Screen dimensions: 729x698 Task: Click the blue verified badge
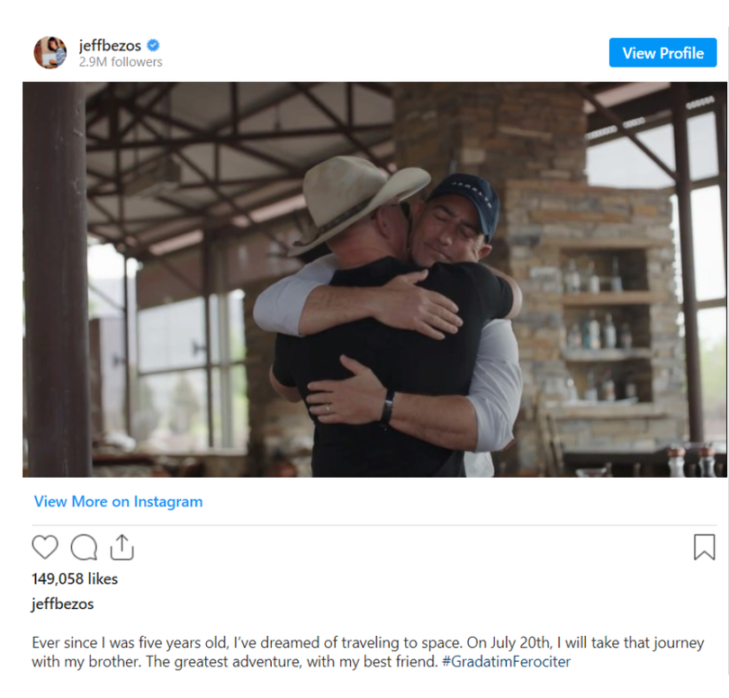tap(154, 45)
